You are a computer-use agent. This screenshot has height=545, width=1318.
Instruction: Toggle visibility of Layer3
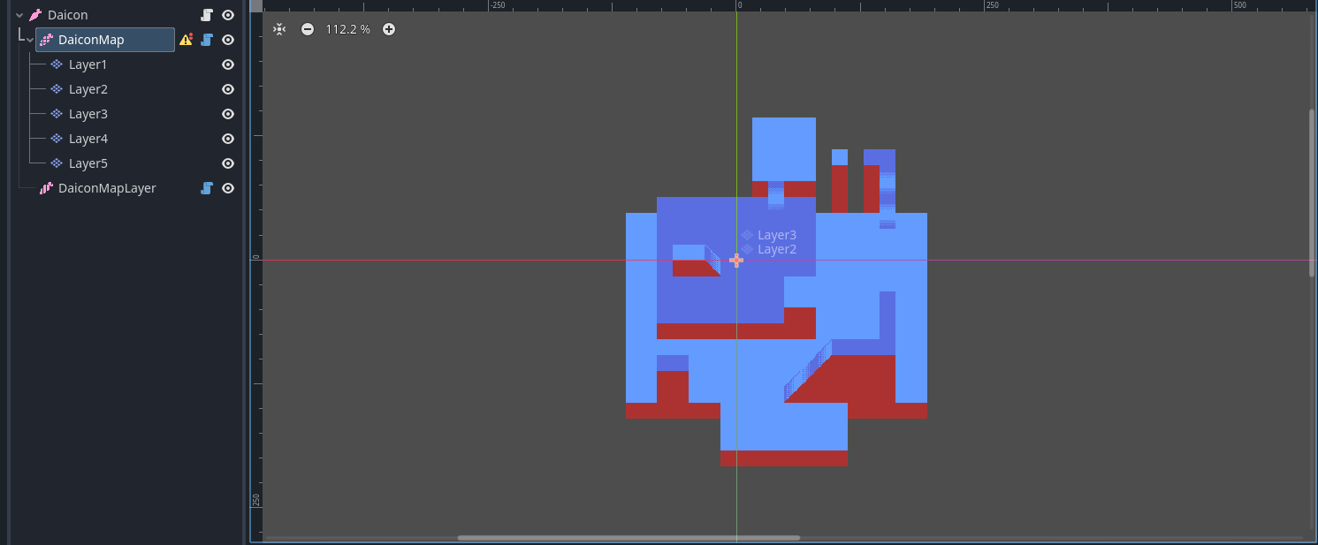point(228,114)
